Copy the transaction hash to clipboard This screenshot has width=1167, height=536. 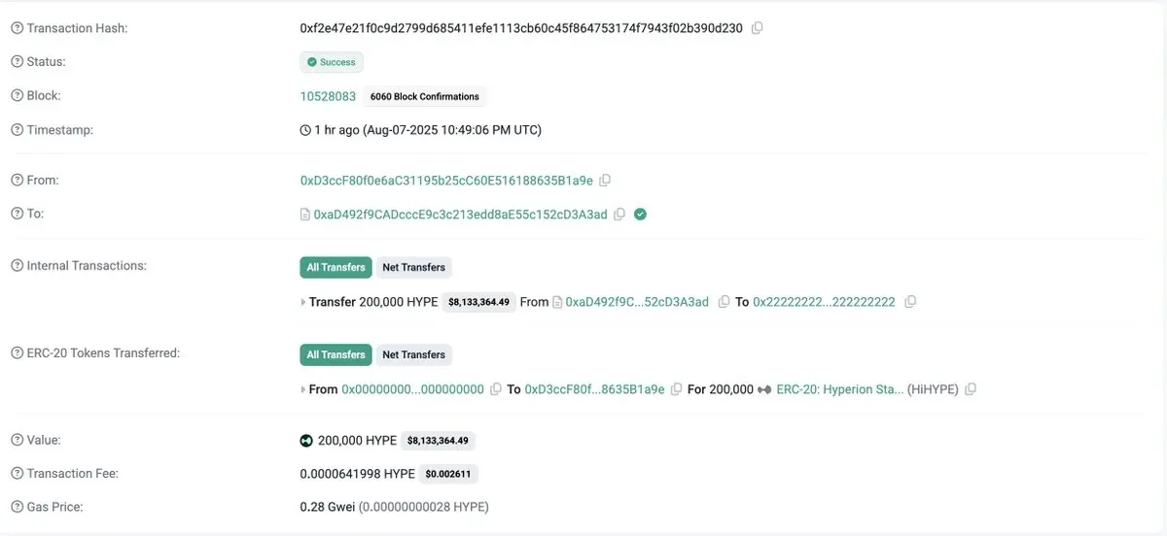(758, 28)
